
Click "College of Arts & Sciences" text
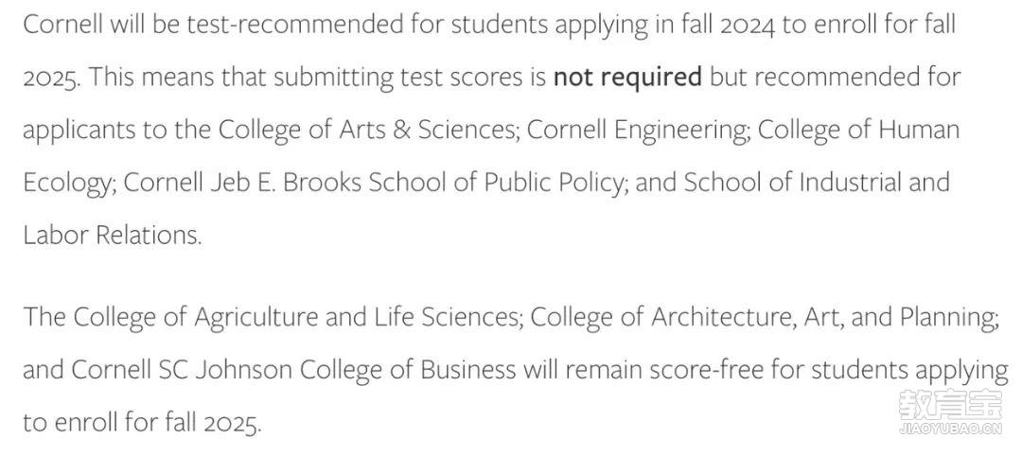tap(365, 130)
